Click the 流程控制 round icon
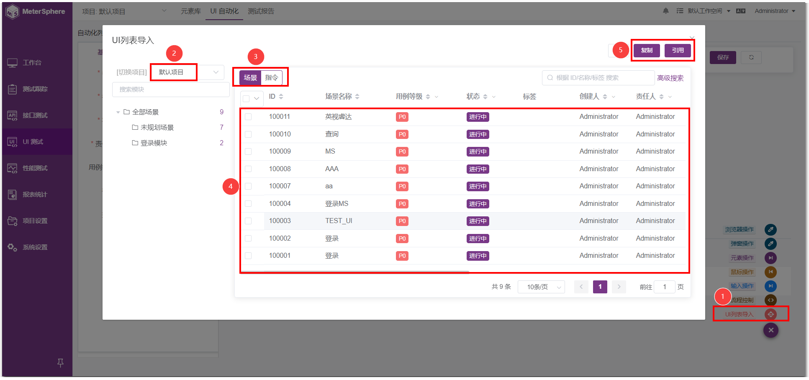This screenshot has width=809, height=380. coord(770,300)
